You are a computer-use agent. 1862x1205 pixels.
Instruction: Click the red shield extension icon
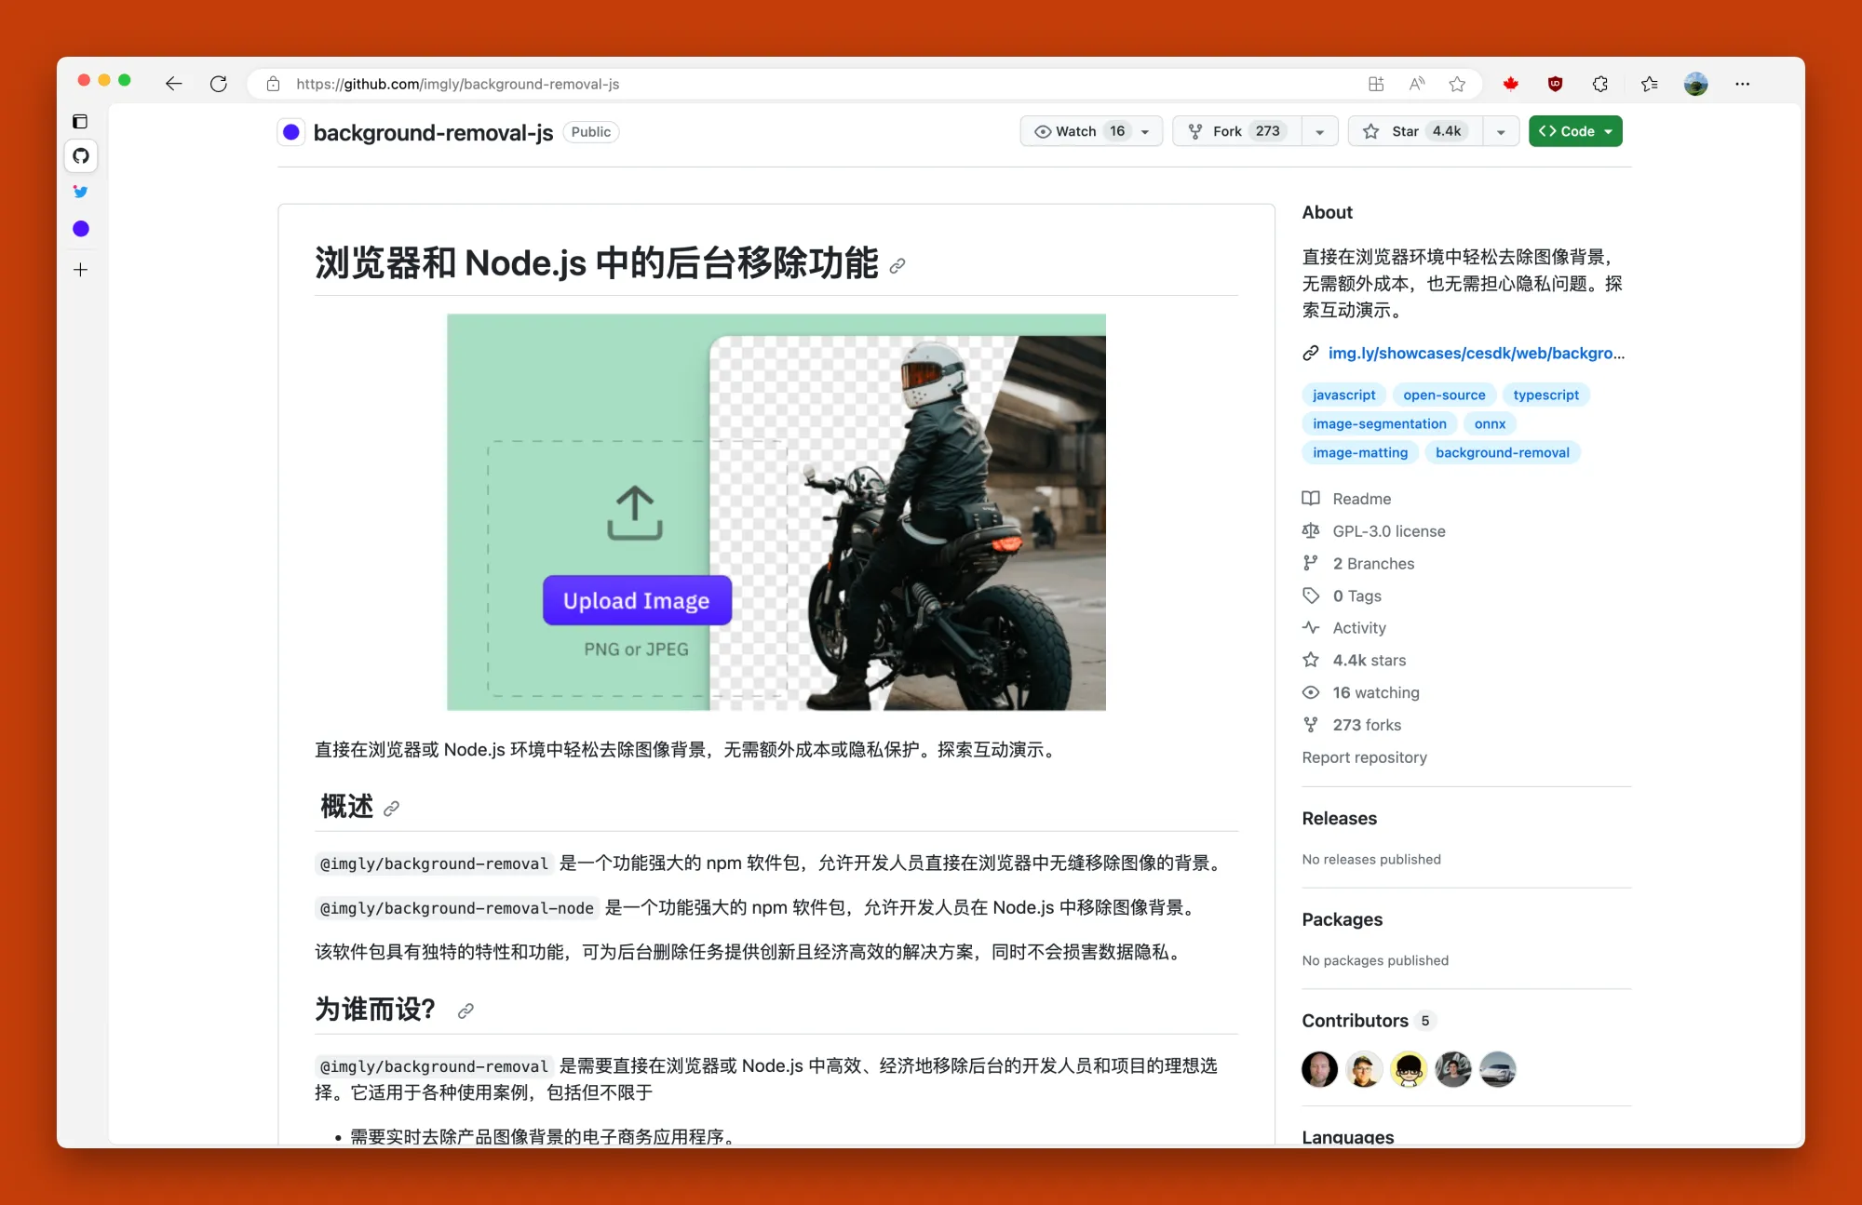(x=1555, y=84)
